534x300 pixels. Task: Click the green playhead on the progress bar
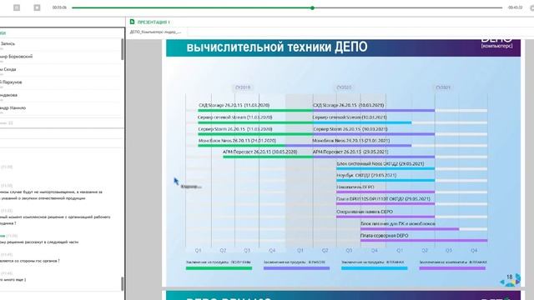pyautogui.click(x=312, y=7)
